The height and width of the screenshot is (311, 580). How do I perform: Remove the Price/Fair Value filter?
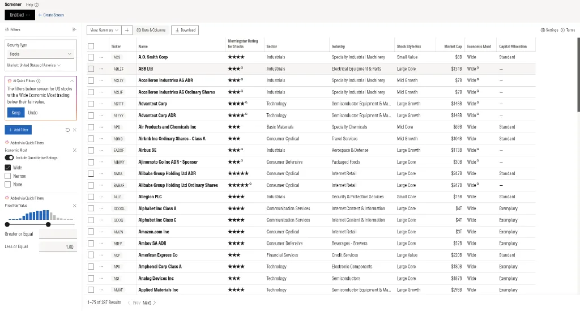[x=75, y=206]
